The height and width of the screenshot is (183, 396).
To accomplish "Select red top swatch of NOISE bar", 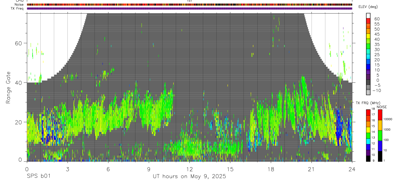I will (380, 115).
